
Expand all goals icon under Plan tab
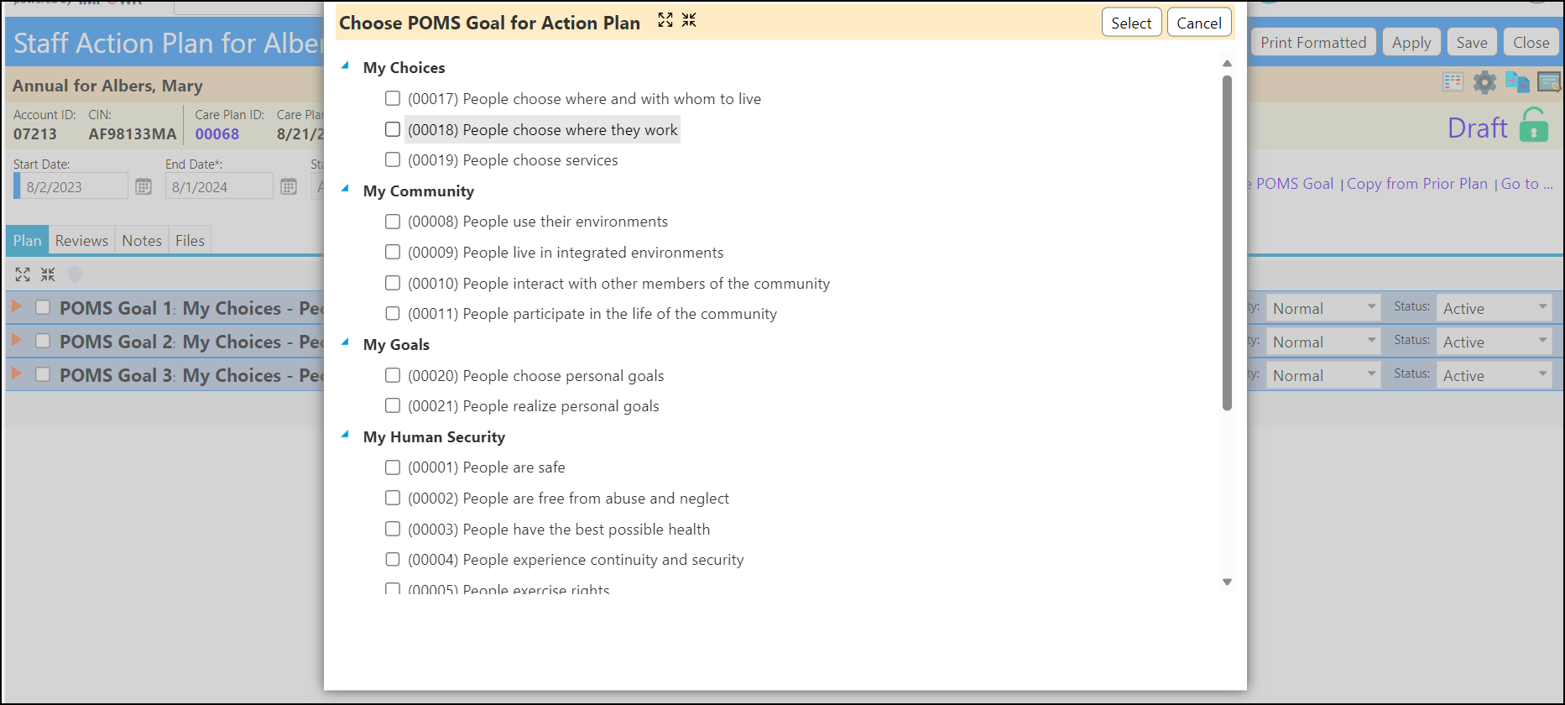tap(23, 274)
